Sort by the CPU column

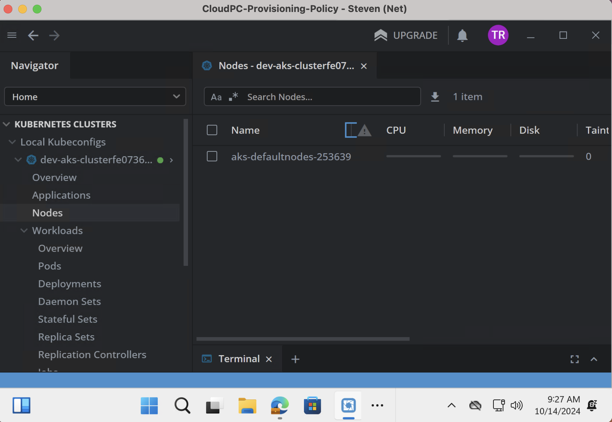[x=396, y=130]
